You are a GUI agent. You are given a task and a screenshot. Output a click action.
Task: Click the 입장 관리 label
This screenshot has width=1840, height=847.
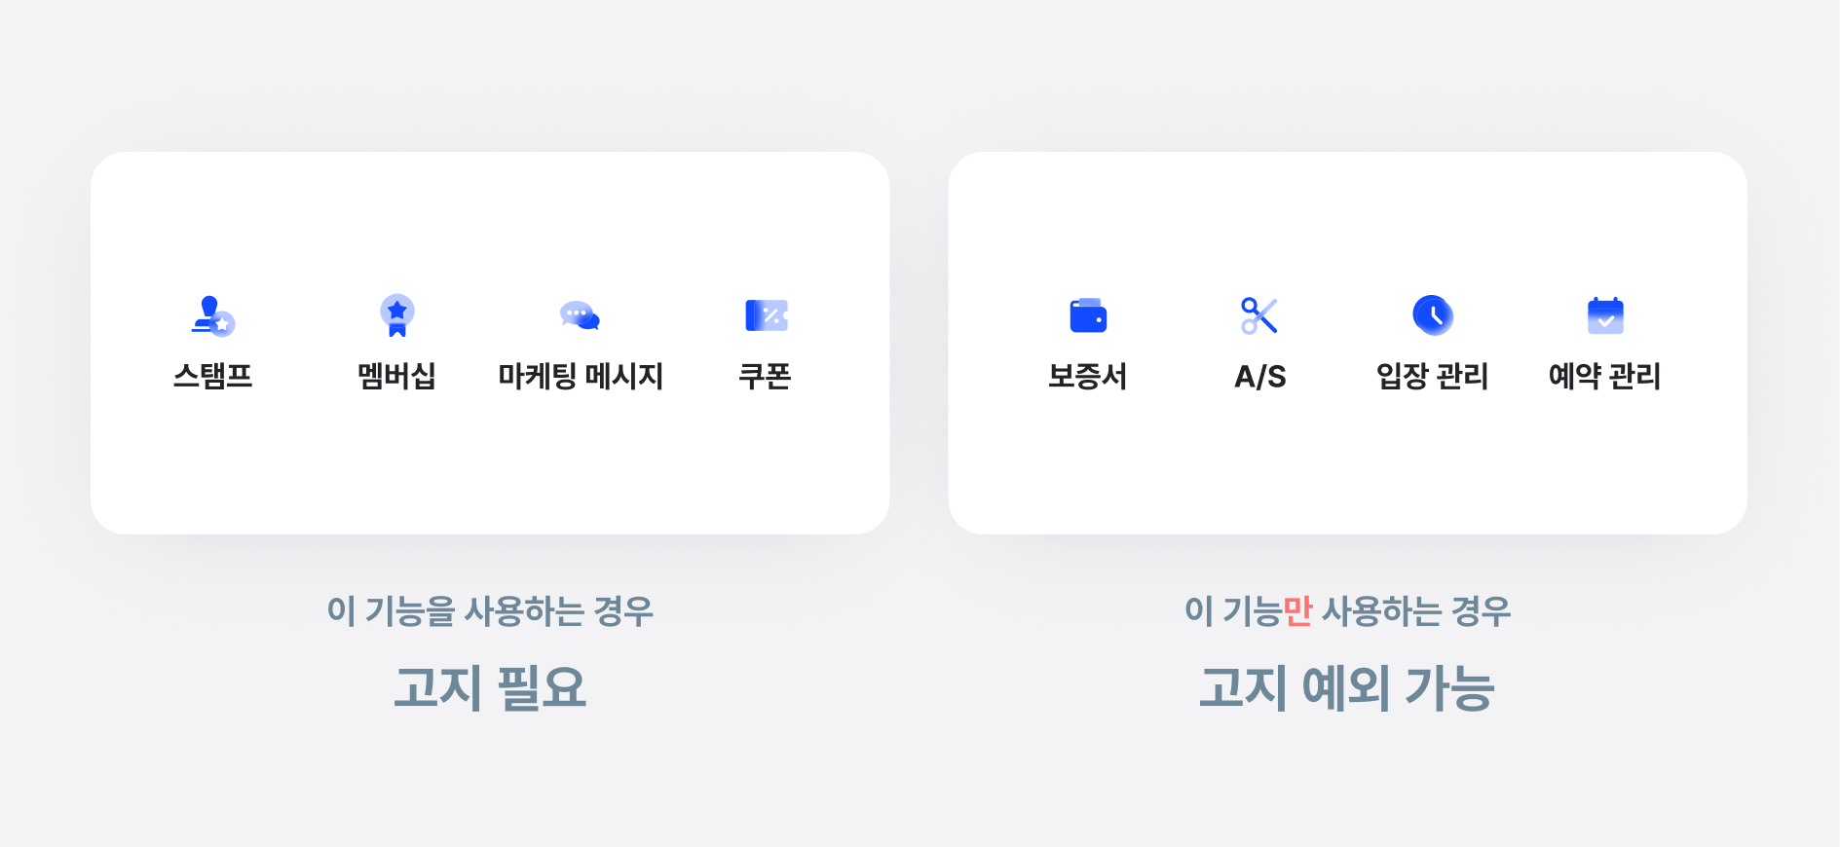1432,376
